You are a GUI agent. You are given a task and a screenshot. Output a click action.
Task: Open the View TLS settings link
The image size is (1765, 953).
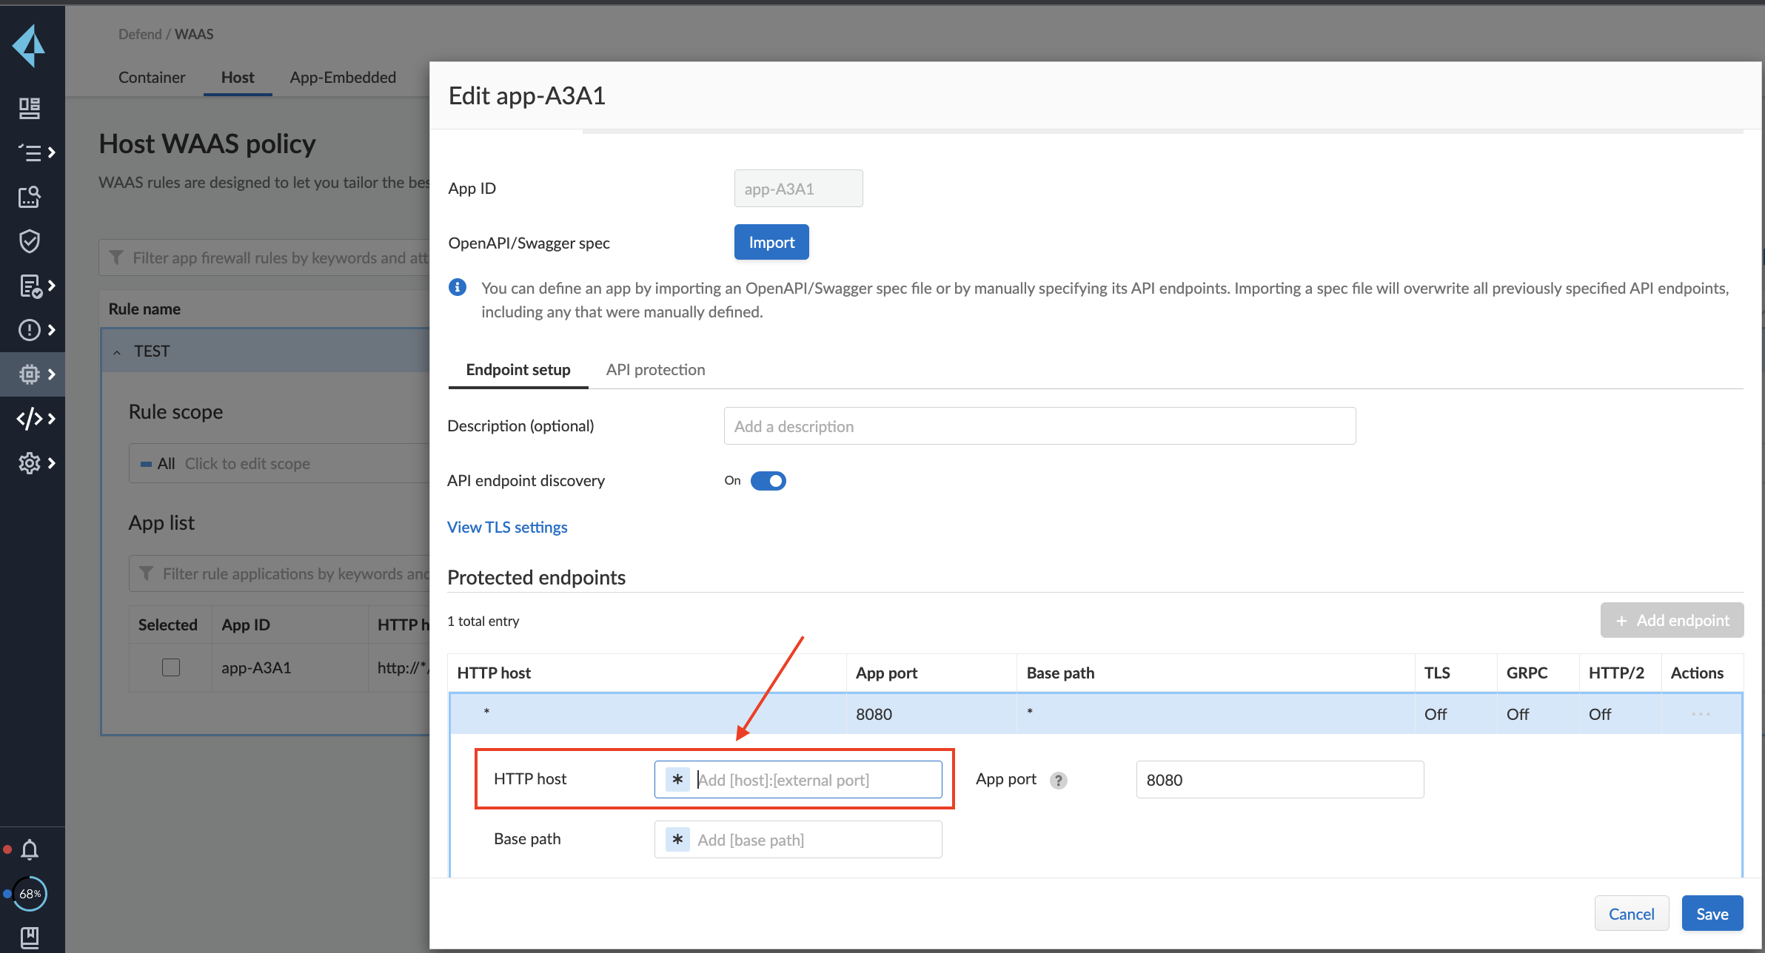pos(507,528)
